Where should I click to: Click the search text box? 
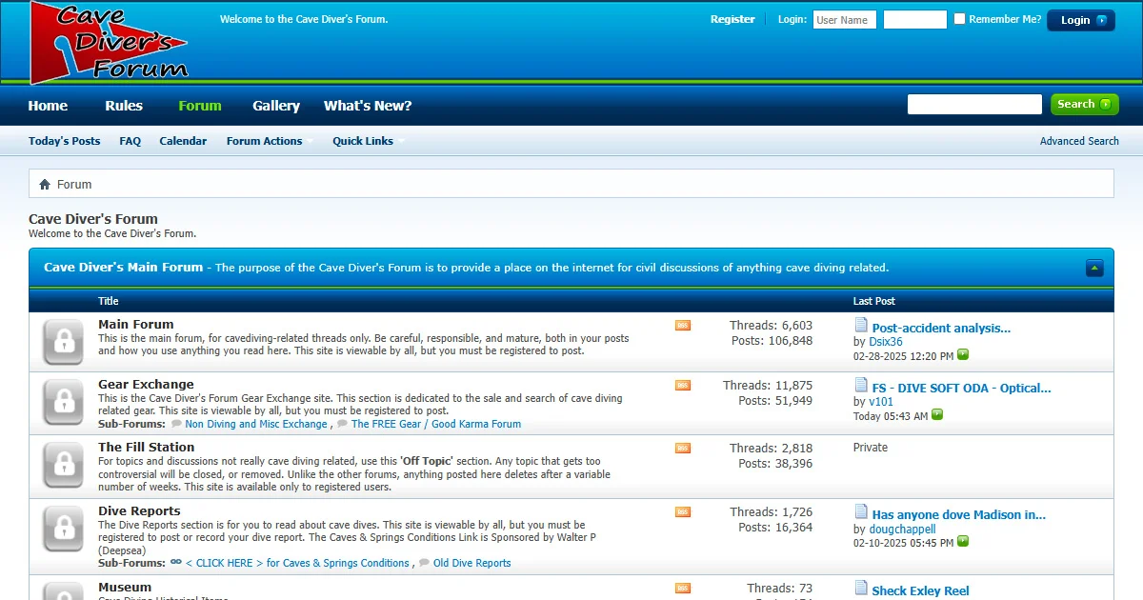(x=974, y=104)
